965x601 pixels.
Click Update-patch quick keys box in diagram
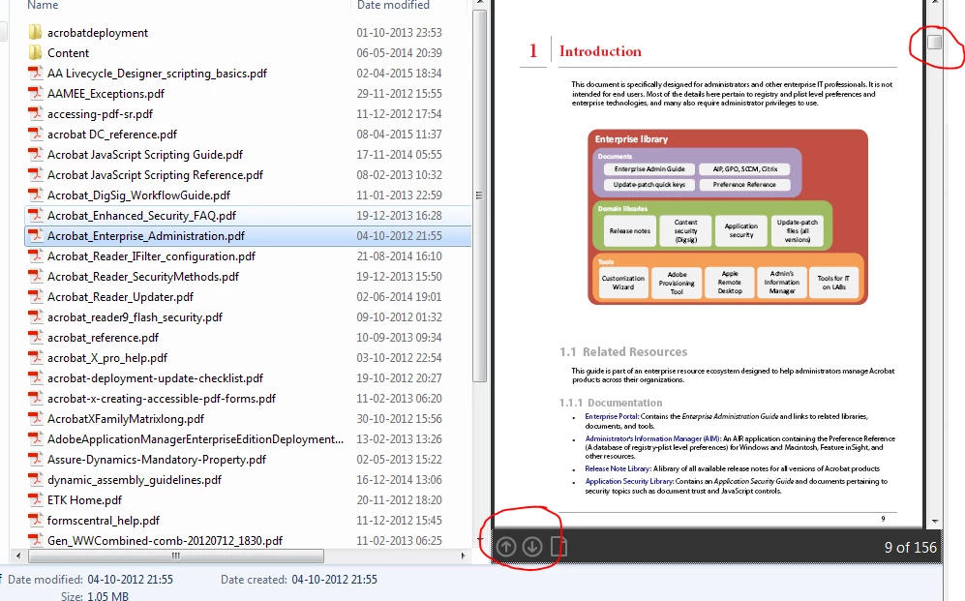tap(648, 185)
